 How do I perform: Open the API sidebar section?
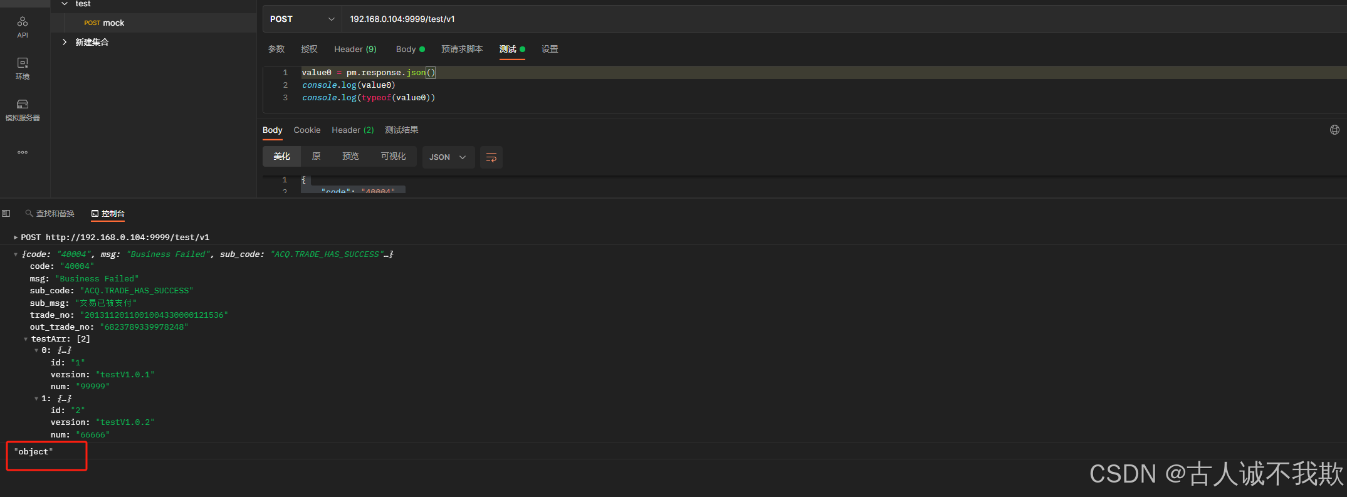pyautogui.click(x=23, y=27)
